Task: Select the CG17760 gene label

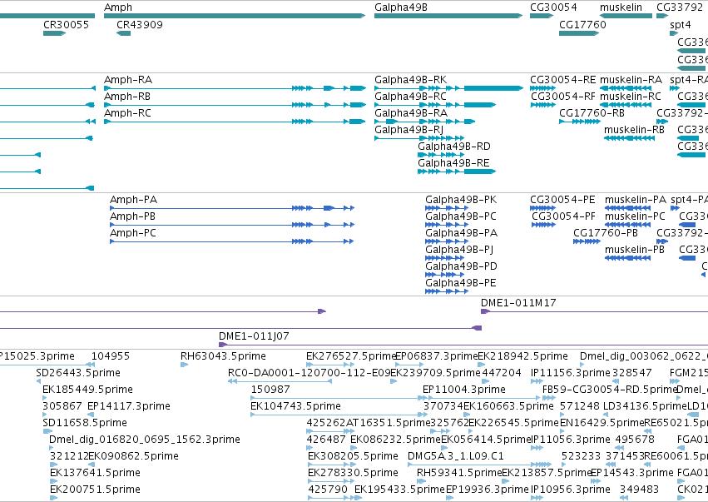Action: coord(582,24)
